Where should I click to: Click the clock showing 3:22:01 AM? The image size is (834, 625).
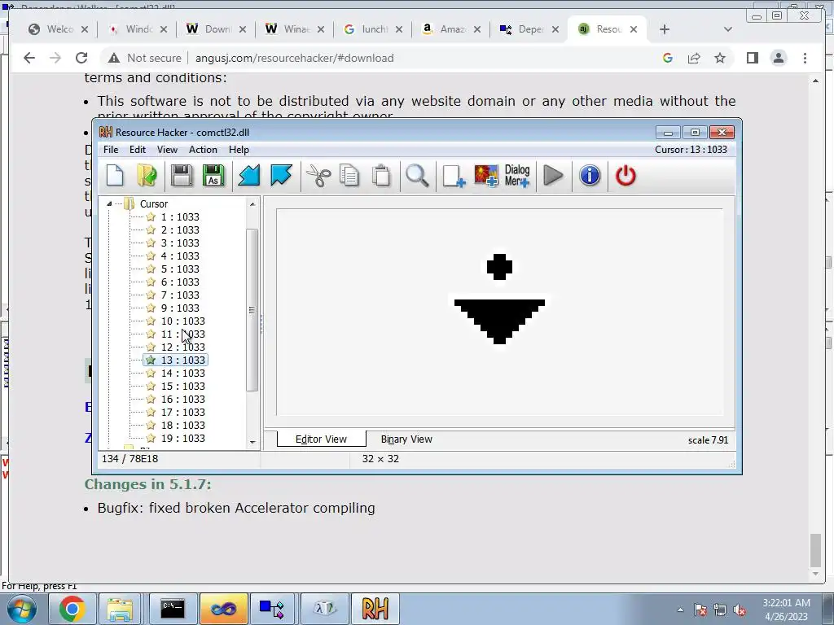[x=787, y=603]
